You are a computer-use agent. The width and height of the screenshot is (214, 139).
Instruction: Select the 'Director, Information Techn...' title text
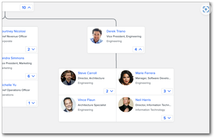(x=153, y=105)
